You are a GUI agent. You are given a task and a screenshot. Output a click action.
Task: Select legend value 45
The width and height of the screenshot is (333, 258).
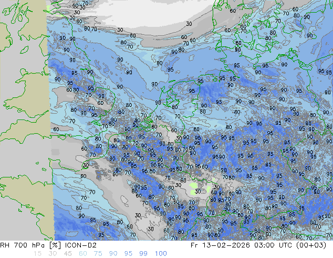coord(68,254)
